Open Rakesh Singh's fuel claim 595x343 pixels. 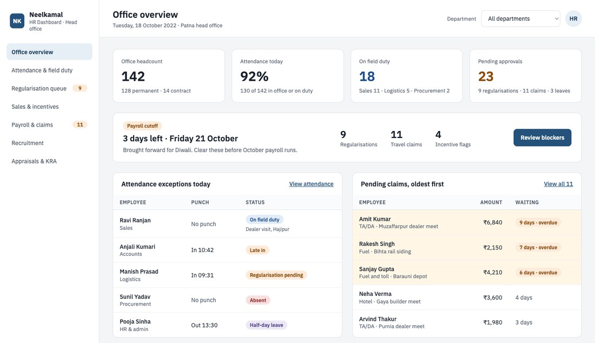pyautogui.click(x=467, y=247)
